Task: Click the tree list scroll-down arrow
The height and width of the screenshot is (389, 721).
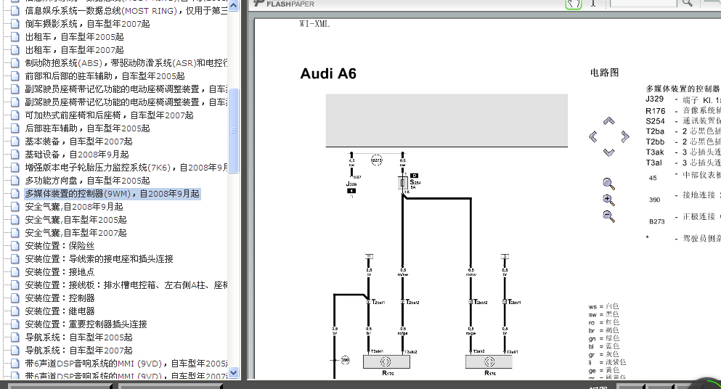Action: tap(234, 372)
